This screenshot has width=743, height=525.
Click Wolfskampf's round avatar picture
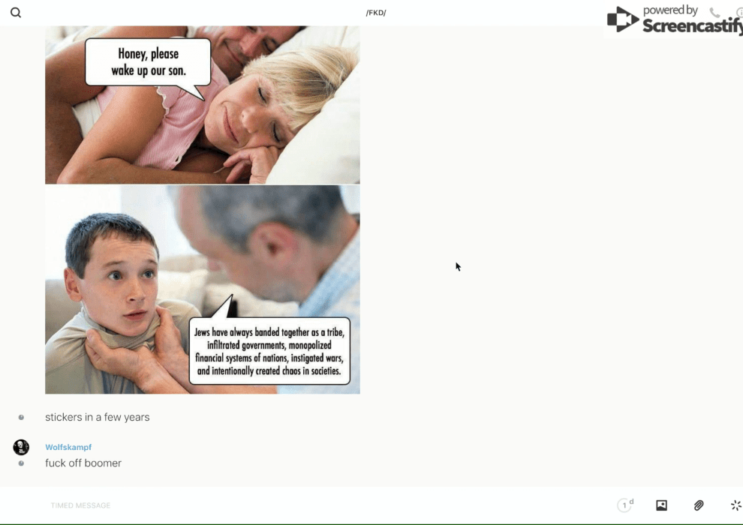[21, 447]
